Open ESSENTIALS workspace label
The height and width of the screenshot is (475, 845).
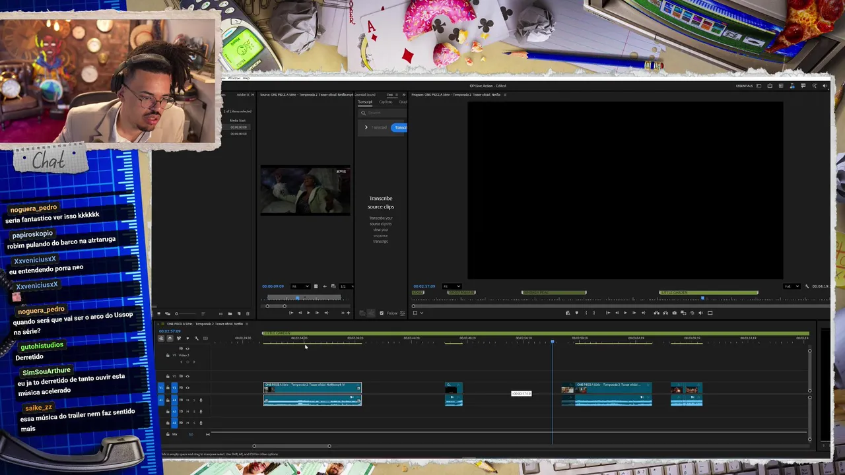point(744,86)
